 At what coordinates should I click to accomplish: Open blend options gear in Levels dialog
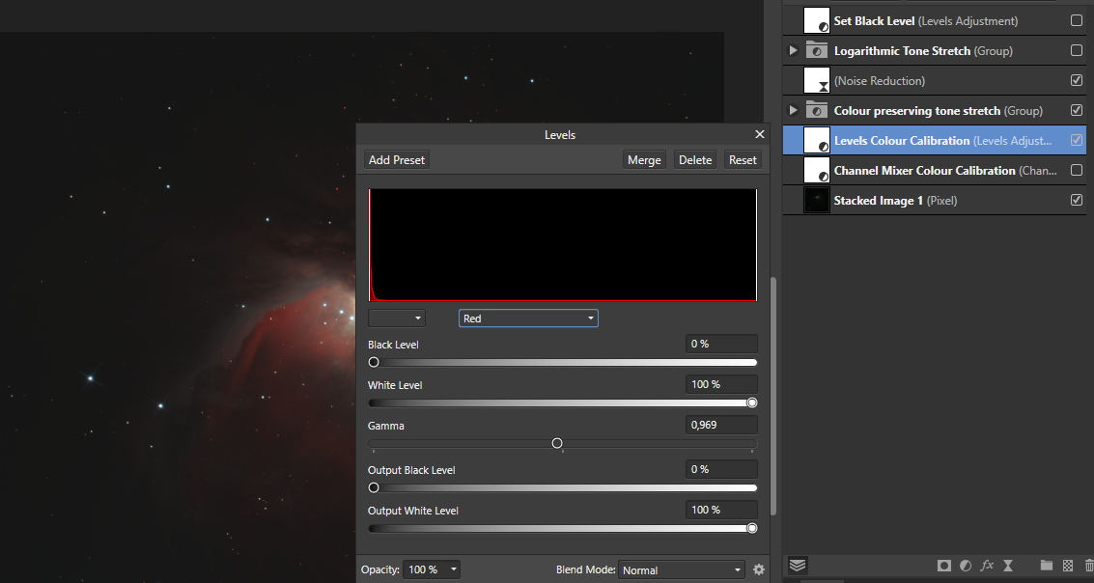[x=759, y=569]
